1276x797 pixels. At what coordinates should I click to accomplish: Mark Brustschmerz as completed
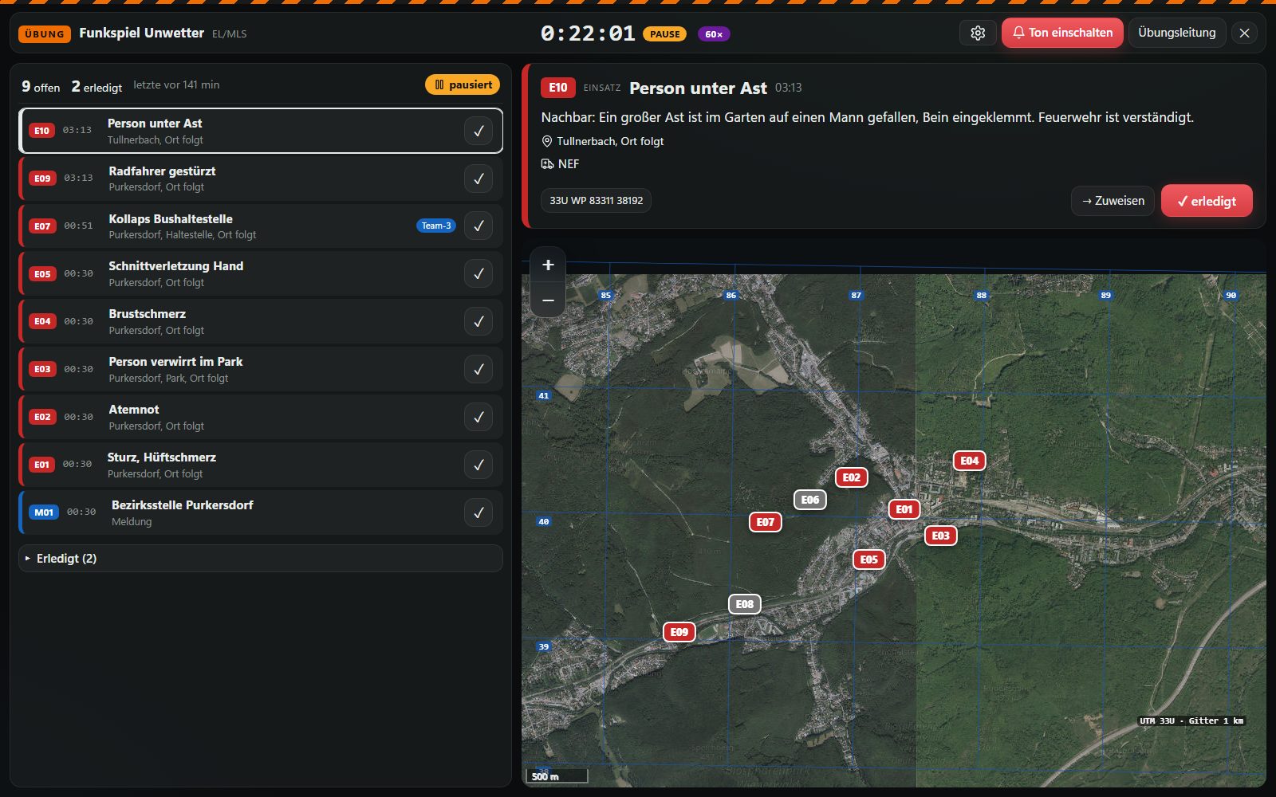click(478, 321)
